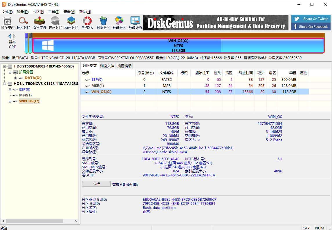Open the 搜索分区 search partition tool

pos(24,23)
